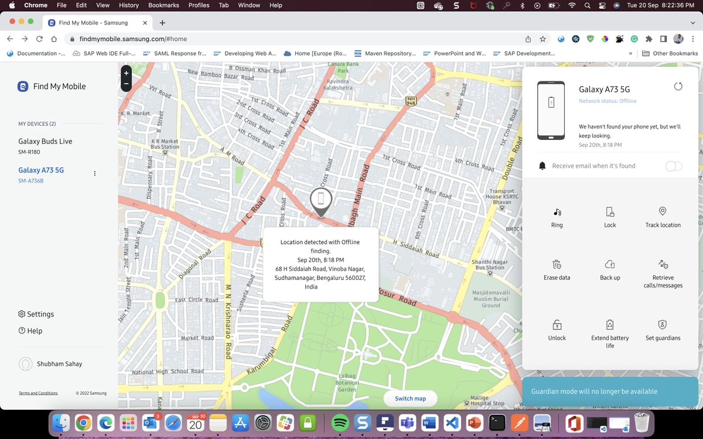This screenshot has width=703, height=439.
Task: Open the Chrome three-dot menu
Action: (692, 39)
